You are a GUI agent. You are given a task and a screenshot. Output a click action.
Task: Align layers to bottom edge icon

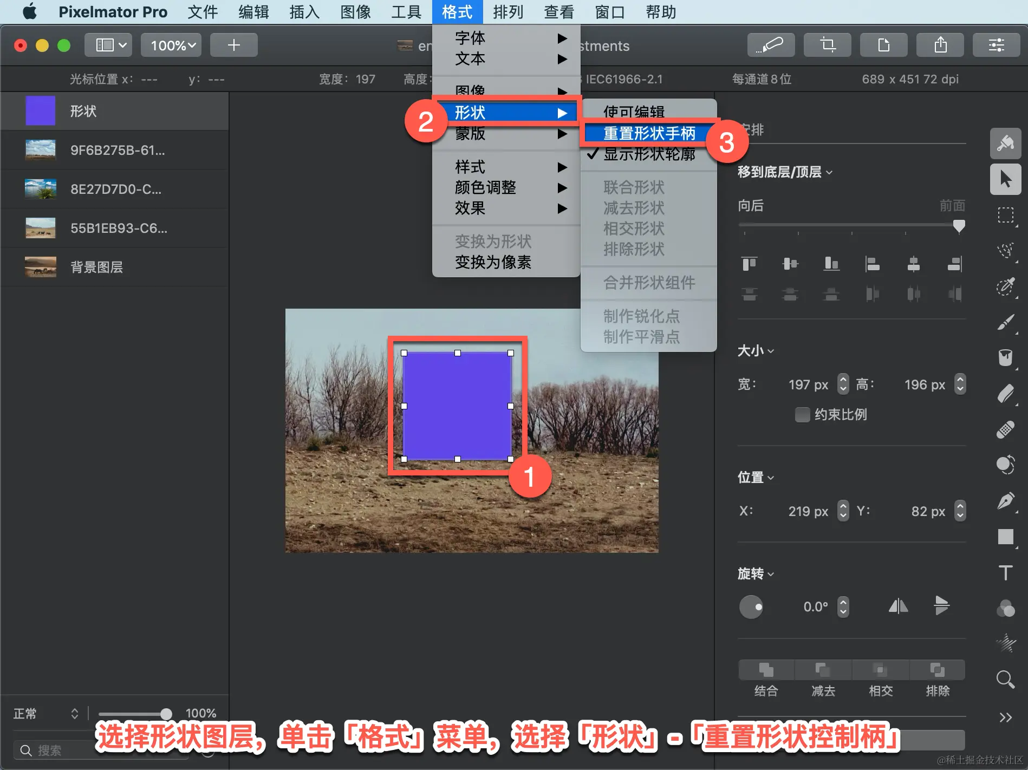(831, 264)
